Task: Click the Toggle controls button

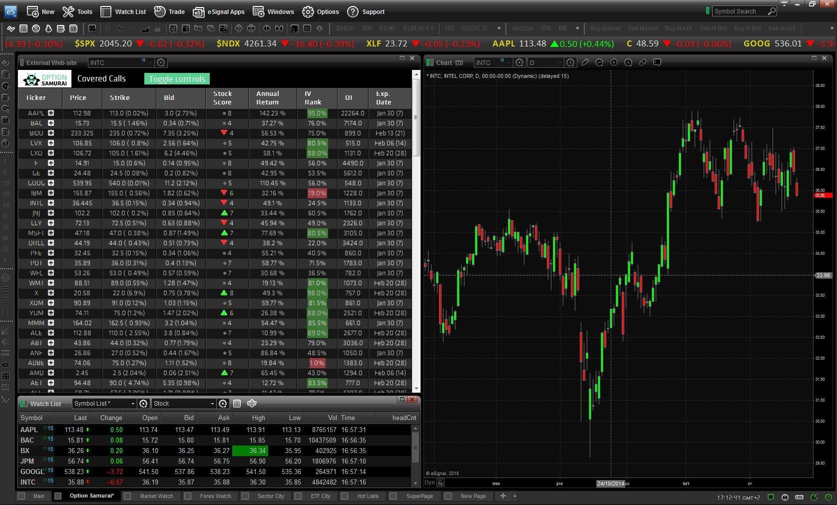Action: 177,79
